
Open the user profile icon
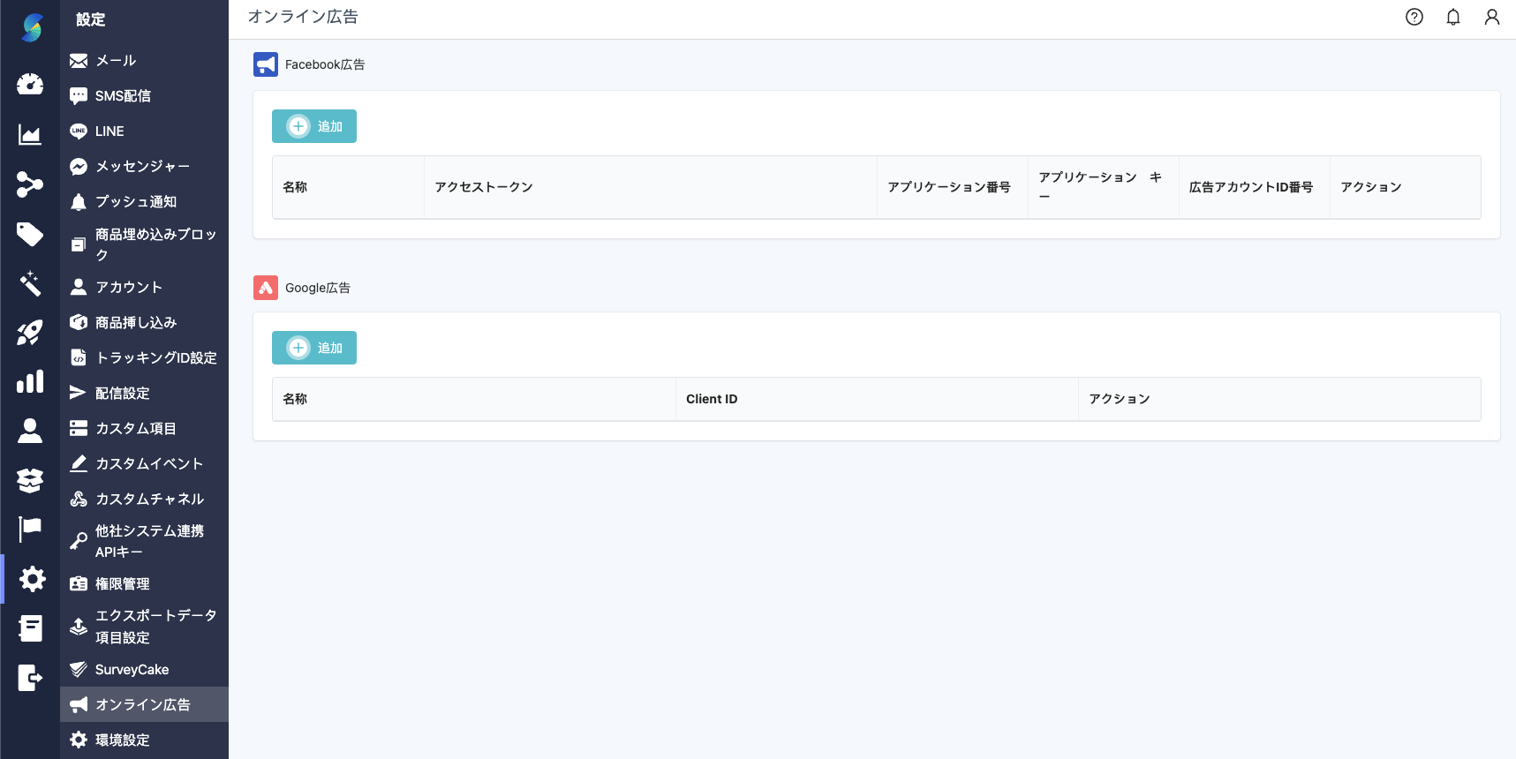tap(1492, 17)
